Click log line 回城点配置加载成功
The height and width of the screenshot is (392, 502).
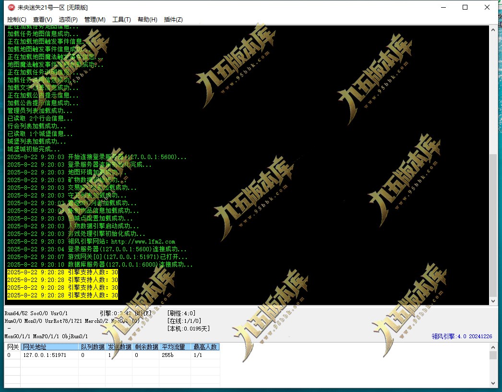point(70,218)
